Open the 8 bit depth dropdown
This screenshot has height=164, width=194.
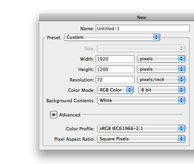[x=162, y=90]
